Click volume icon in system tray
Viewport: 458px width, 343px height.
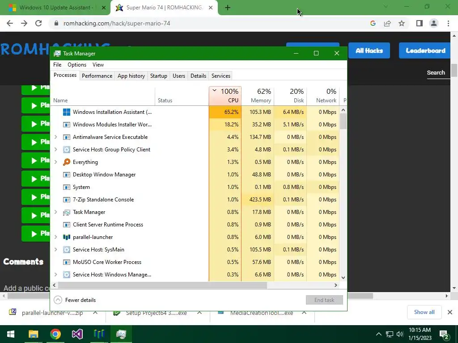[x=400, y=334]
